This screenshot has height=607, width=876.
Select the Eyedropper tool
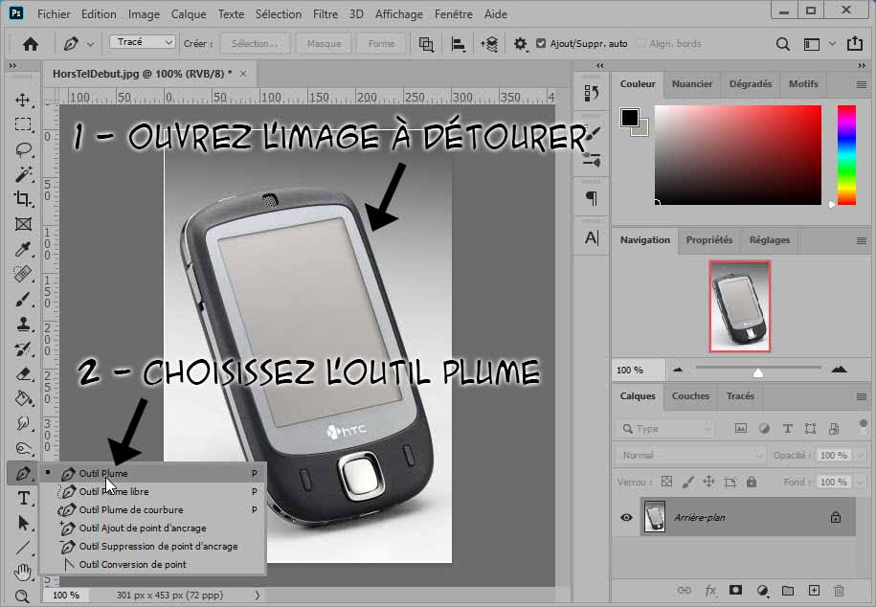23,249
